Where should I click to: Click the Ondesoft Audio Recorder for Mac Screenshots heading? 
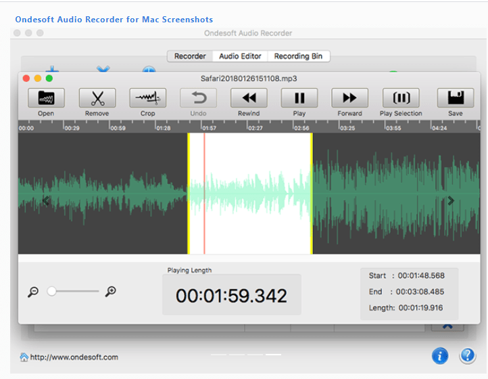click(x=114, y=20)
